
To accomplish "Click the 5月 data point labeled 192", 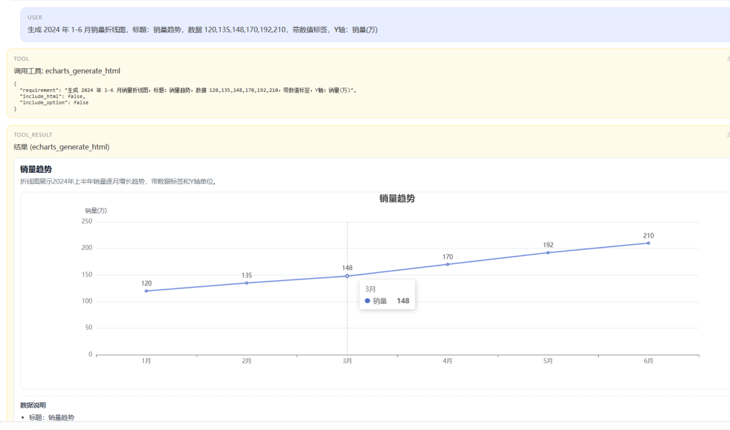I will coord(548,253).
